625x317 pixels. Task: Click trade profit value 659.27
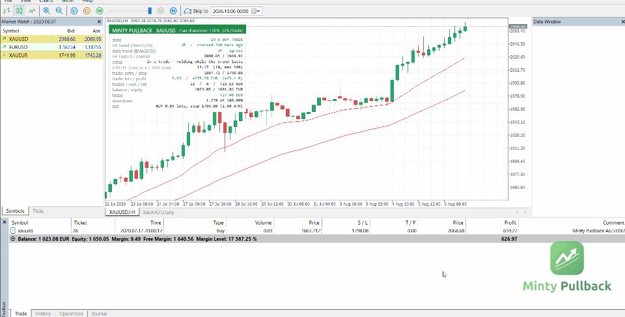coord(510,230)
